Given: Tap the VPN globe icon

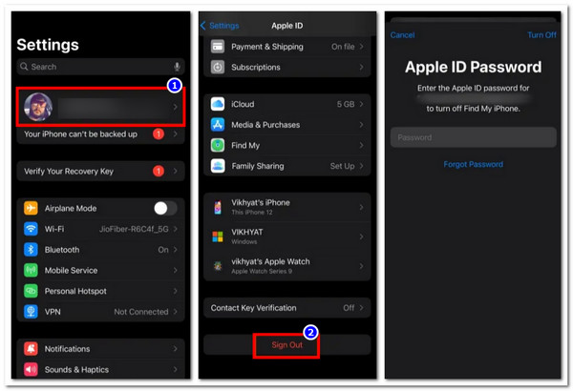Looking at the screenshot, I should [31, 312].
